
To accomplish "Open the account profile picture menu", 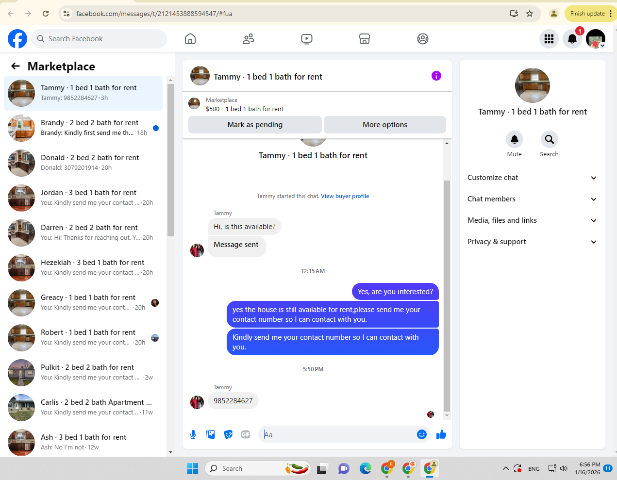I will [x=596, y=39].
